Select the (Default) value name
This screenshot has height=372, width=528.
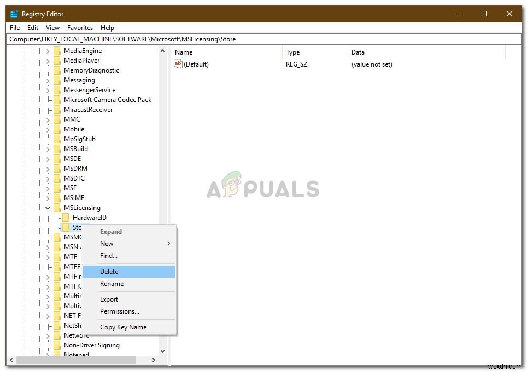pyautogui.click(x=196, y=64)
